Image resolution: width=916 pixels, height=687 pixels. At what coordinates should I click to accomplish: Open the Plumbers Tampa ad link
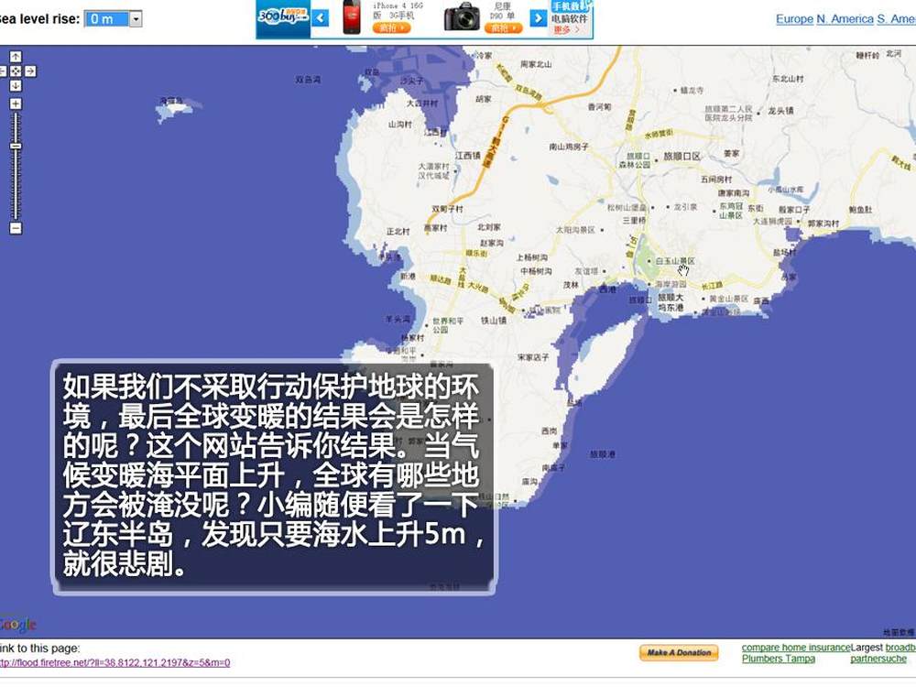coord(778,659)
